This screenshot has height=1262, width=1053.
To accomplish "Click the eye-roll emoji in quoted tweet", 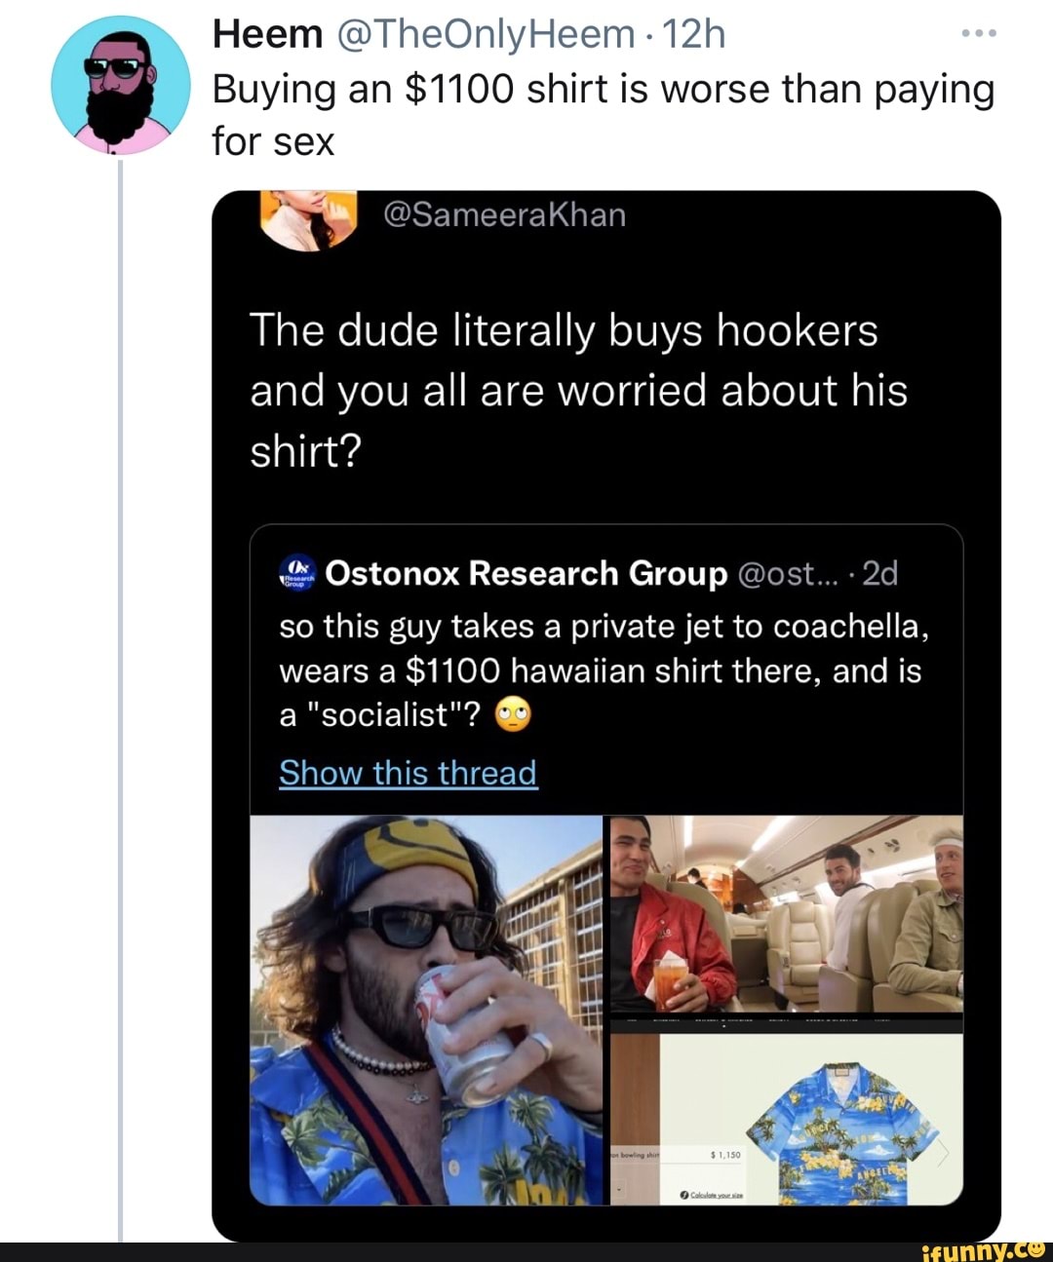I will pyautogui.click(x=515, y=716).
